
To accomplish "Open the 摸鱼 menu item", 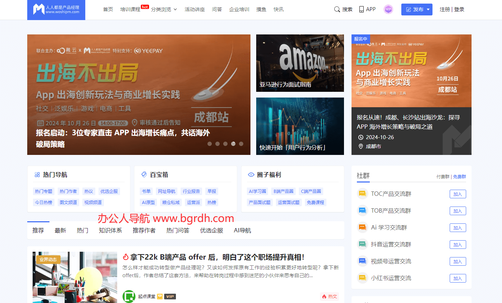I will coord(261,9).
